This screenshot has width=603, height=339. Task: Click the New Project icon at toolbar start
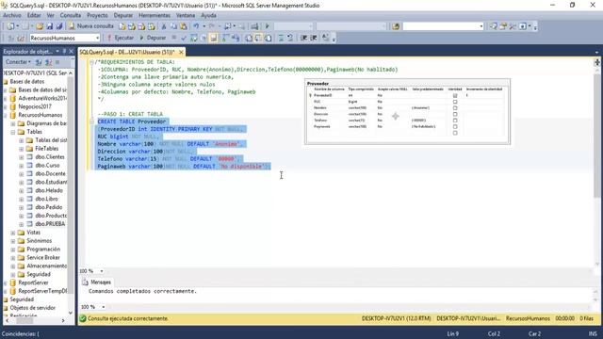[x=10, y=26]
